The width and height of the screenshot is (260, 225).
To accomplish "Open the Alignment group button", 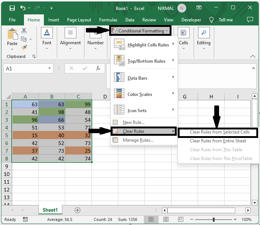I will (70, 38).
